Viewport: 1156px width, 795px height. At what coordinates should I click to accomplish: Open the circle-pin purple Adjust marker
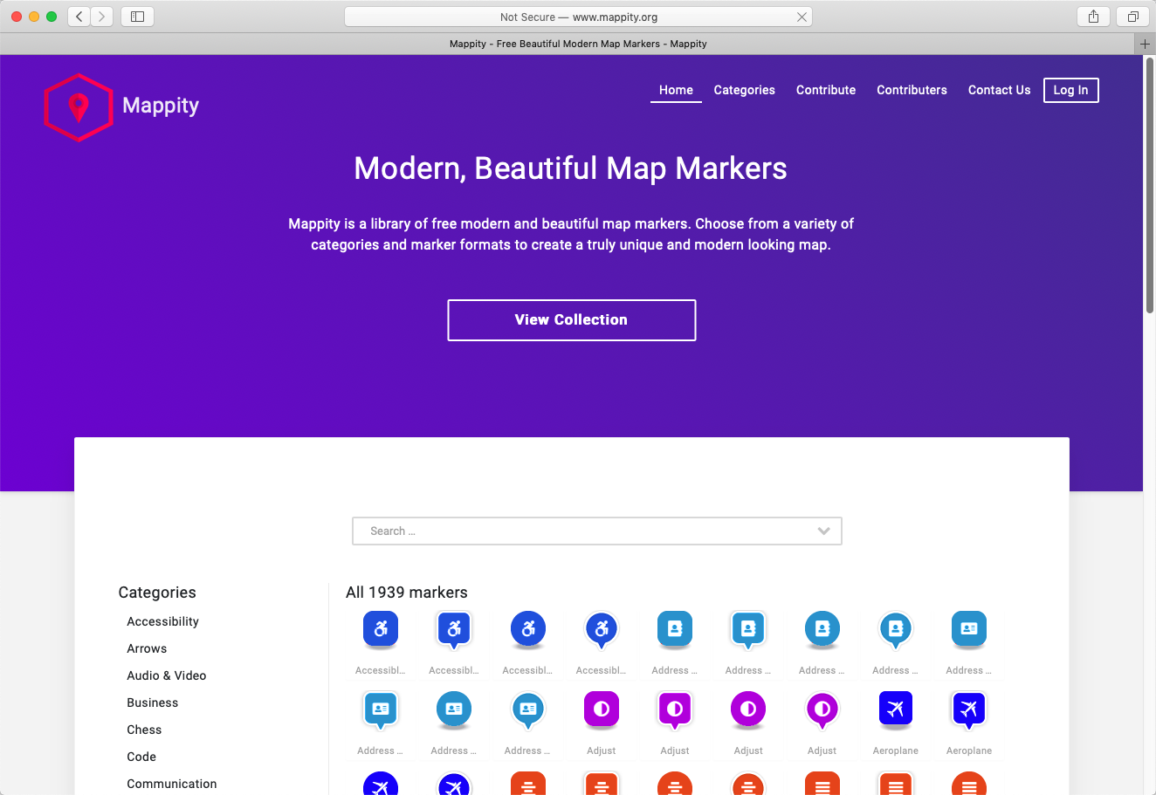[822, 710]
